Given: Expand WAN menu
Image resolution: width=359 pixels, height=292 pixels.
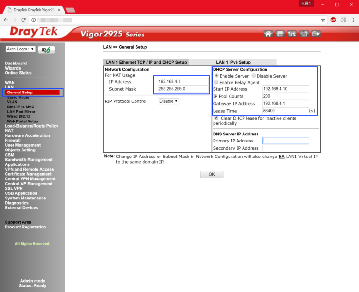Looking at the screenshot, I should pos(10,82).
